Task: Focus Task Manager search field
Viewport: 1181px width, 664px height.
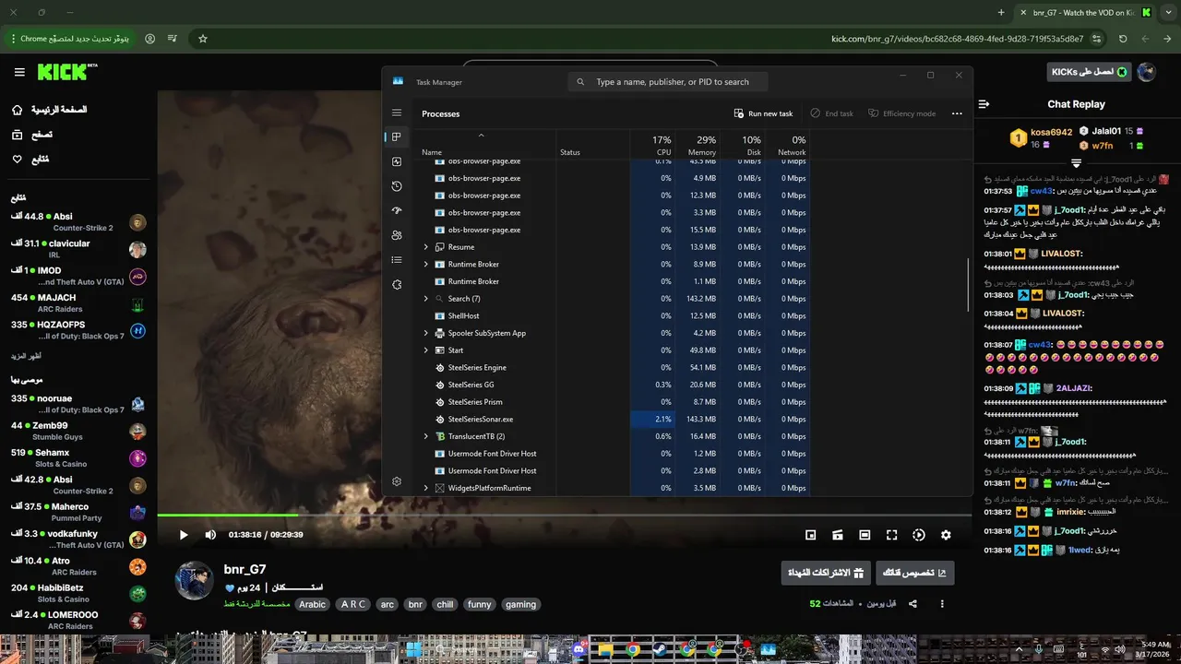Action: (668, 82)
